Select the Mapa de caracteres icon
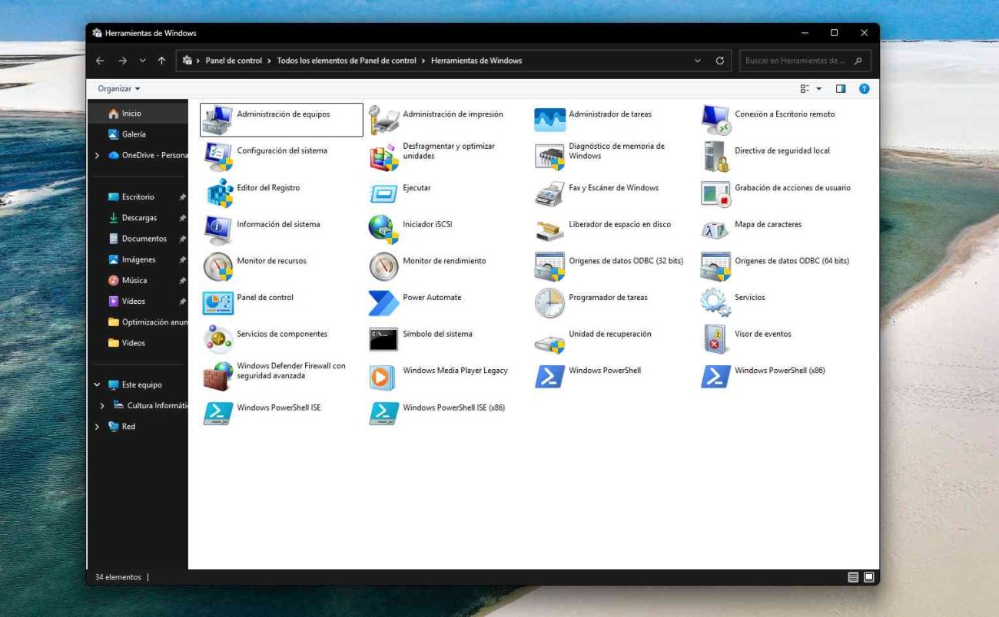 click(x=716, y=229)
